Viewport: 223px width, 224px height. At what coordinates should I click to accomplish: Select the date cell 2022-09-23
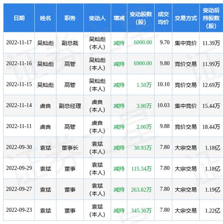pos(19,210)
